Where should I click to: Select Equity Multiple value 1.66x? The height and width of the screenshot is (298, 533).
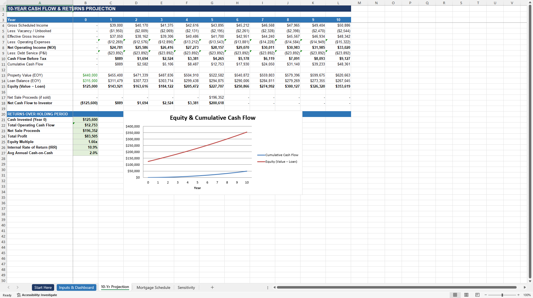pos(86,142)
